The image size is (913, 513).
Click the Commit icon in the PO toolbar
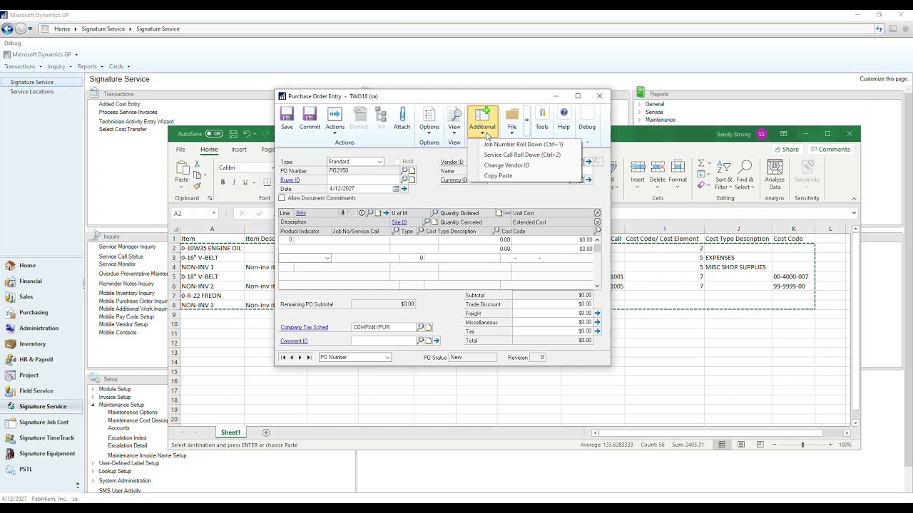310,118
